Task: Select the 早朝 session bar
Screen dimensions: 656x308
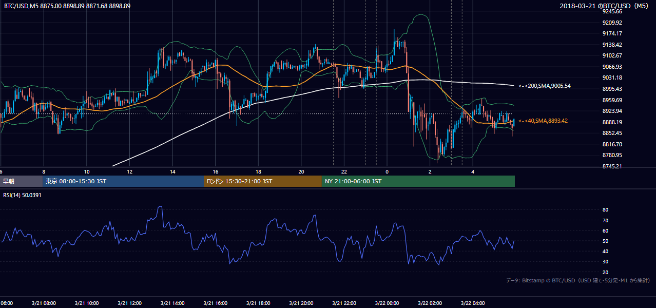Action: tap(21, 181)
